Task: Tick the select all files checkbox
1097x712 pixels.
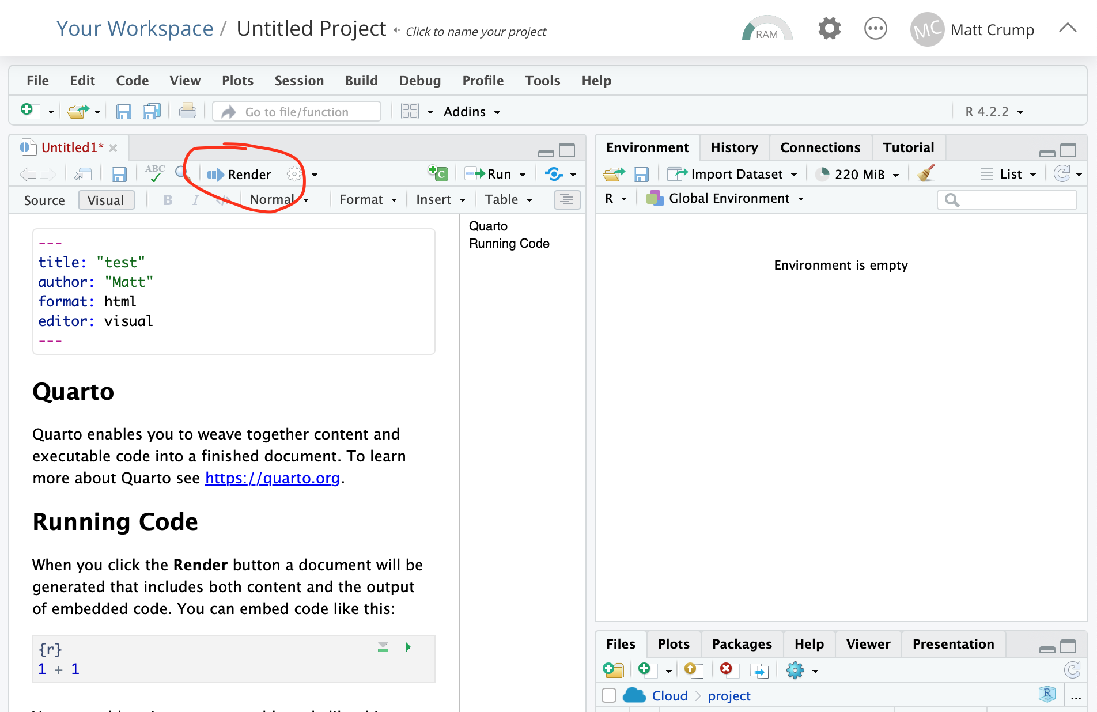Action: (x=609, y=695)
